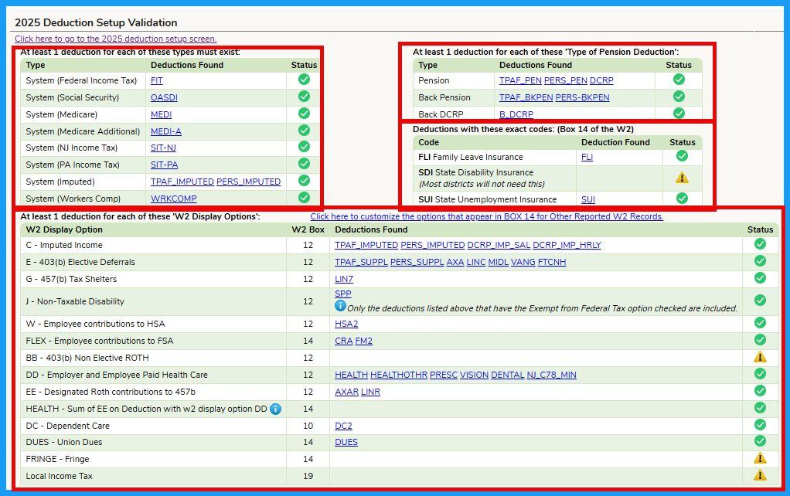Screen dimensions: 790x496
Task: Click the green check for E - 403(b) Elective Deferrals
Action: pos(761,261)
